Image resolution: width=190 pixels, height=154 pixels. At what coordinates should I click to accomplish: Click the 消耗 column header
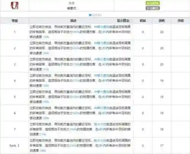pos(162,20)
